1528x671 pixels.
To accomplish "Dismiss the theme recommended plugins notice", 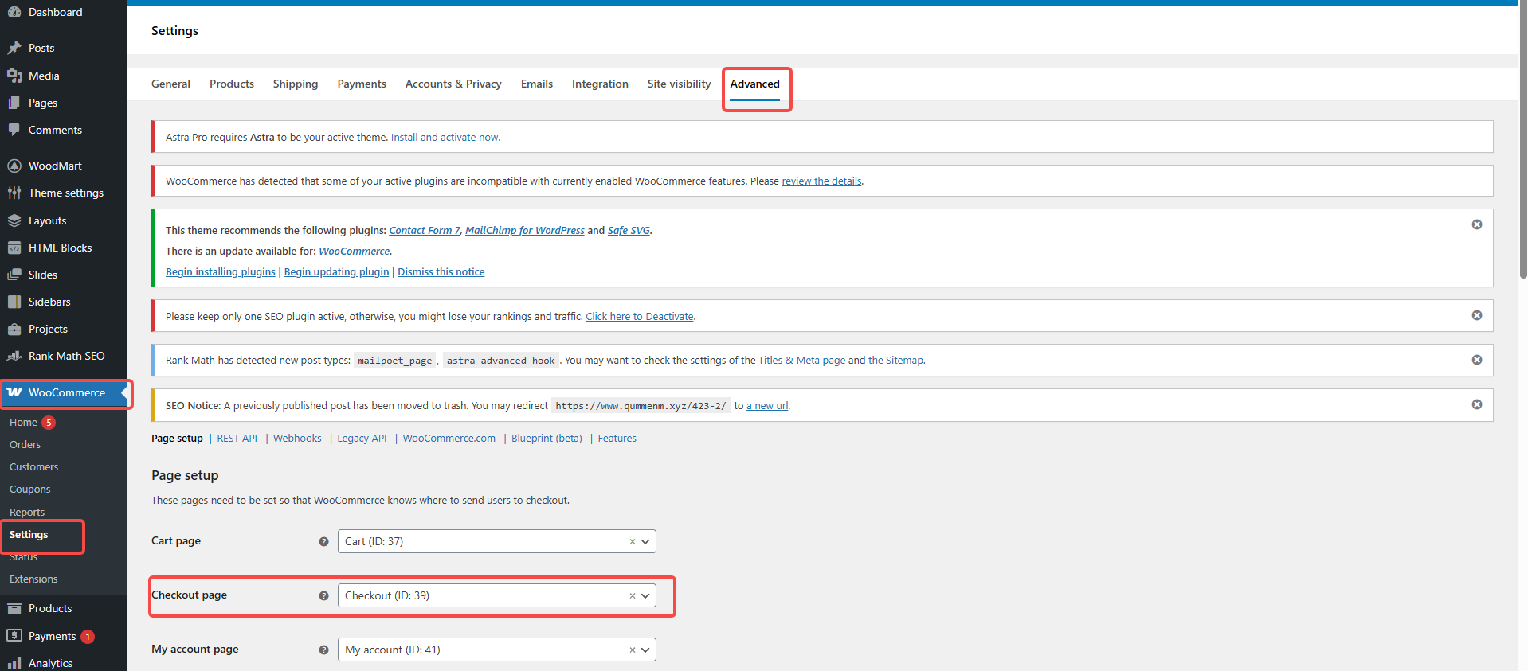I will coord(1476,224).
